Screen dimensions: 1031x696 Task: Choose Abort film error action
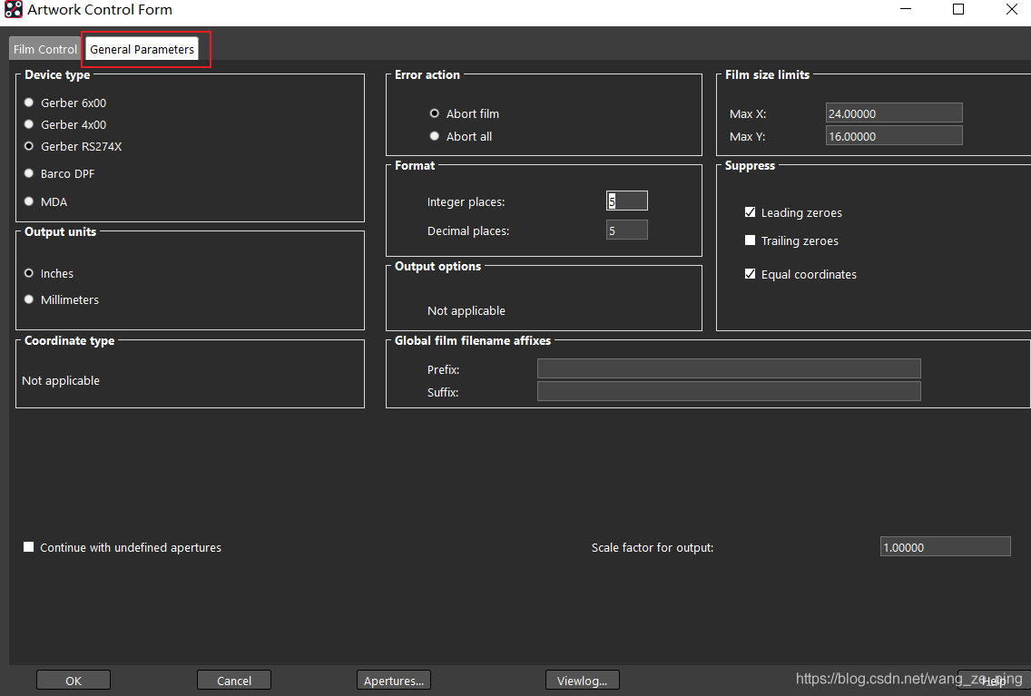[435, 113]
